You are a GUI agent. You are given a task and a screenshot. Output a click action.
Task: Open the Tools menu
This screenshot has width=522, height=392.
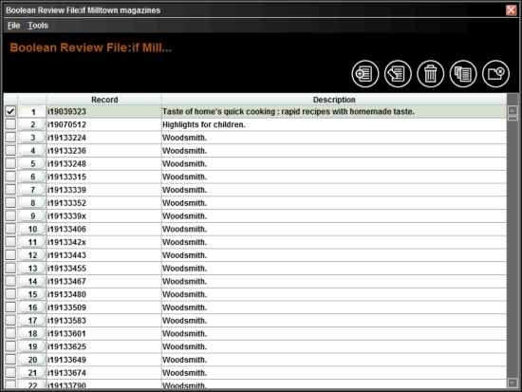38,26
